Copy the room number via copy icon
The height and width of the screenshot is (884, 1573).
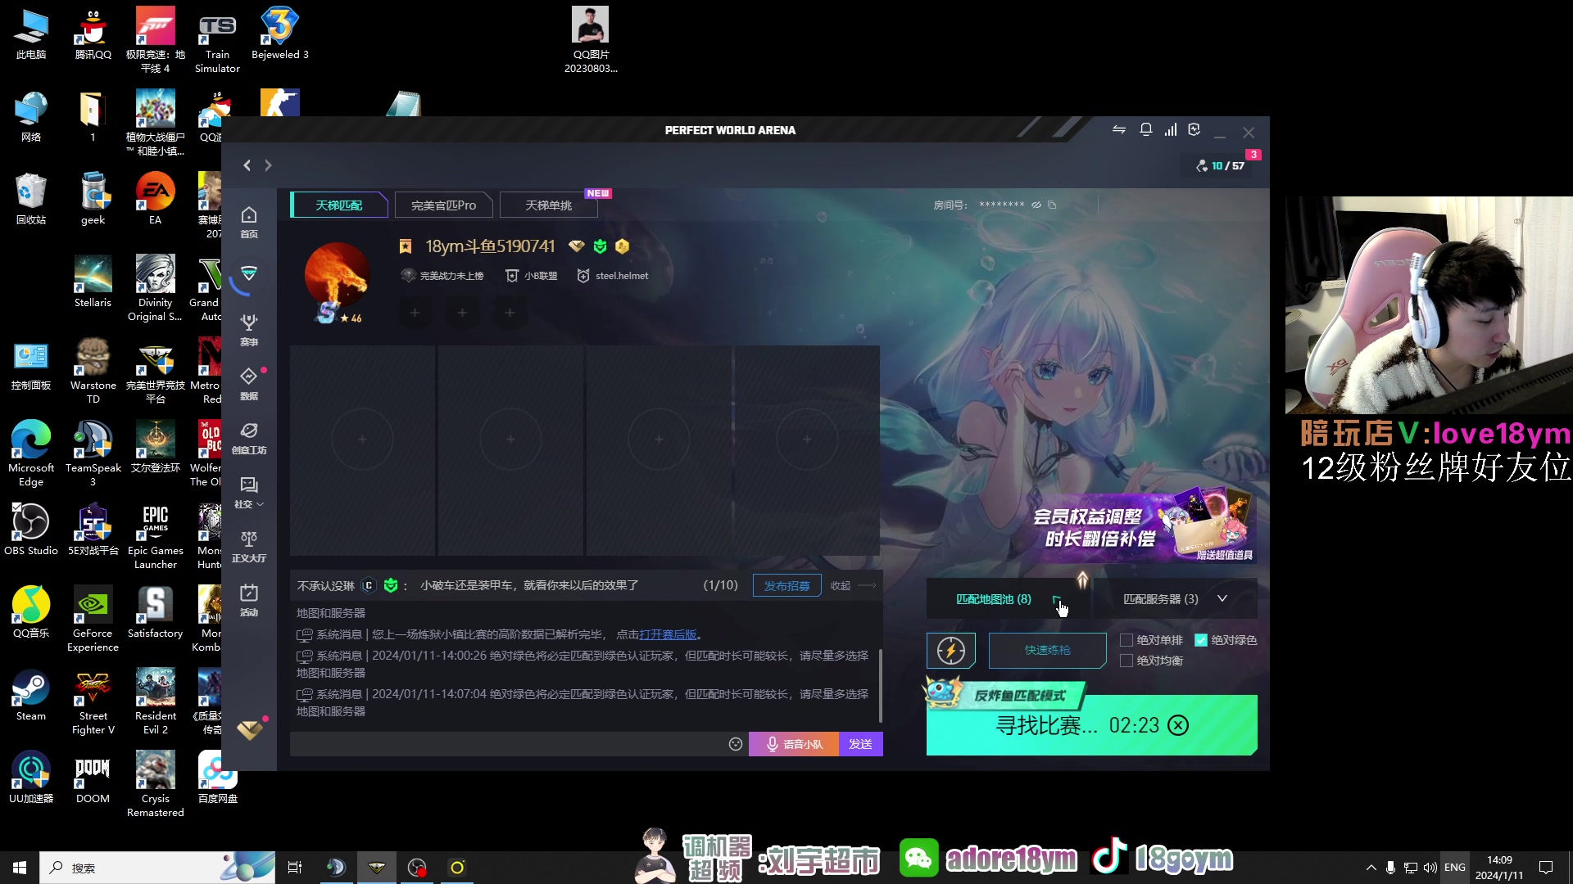tap(1052, 205)
